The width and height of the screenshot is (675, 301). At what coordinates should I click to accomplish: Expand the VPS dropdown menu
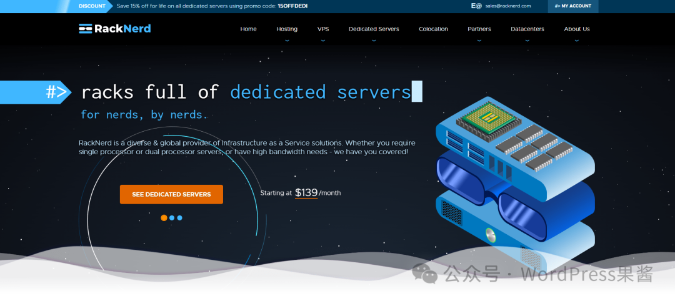click(322, 29)
